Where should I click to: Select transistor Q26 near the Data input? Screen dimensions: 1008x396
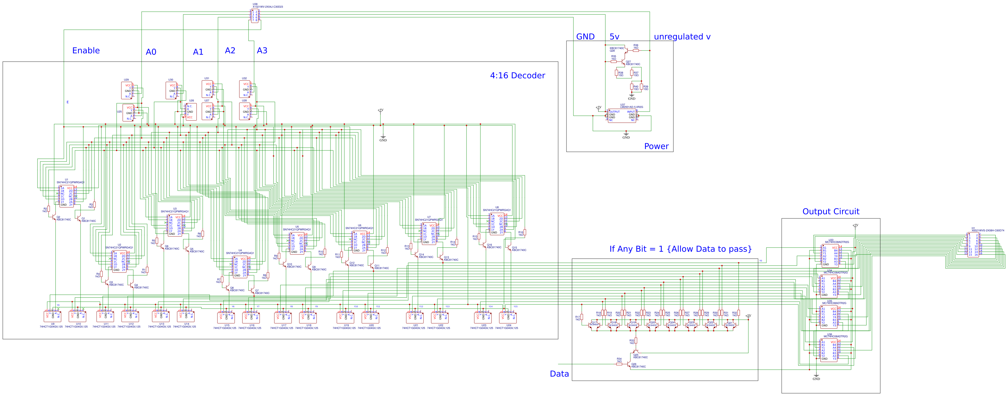[629, 364]
